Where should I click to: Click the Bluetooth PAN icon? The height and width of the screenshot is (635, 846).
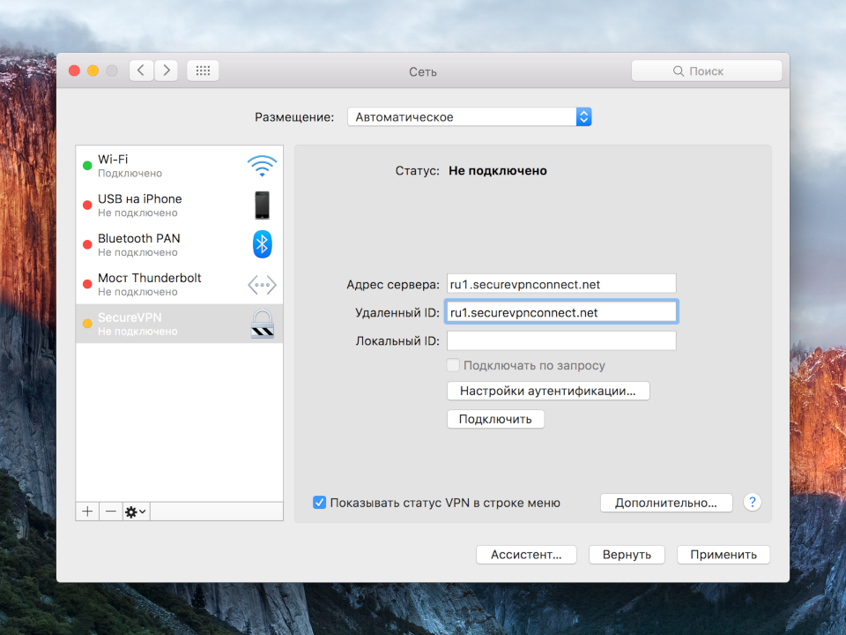click(263, 244)
